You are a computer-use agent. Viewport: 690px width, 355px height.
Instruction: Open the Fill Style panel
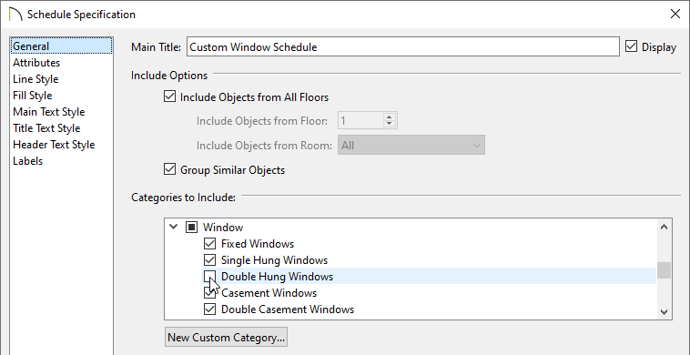point(32,96)
